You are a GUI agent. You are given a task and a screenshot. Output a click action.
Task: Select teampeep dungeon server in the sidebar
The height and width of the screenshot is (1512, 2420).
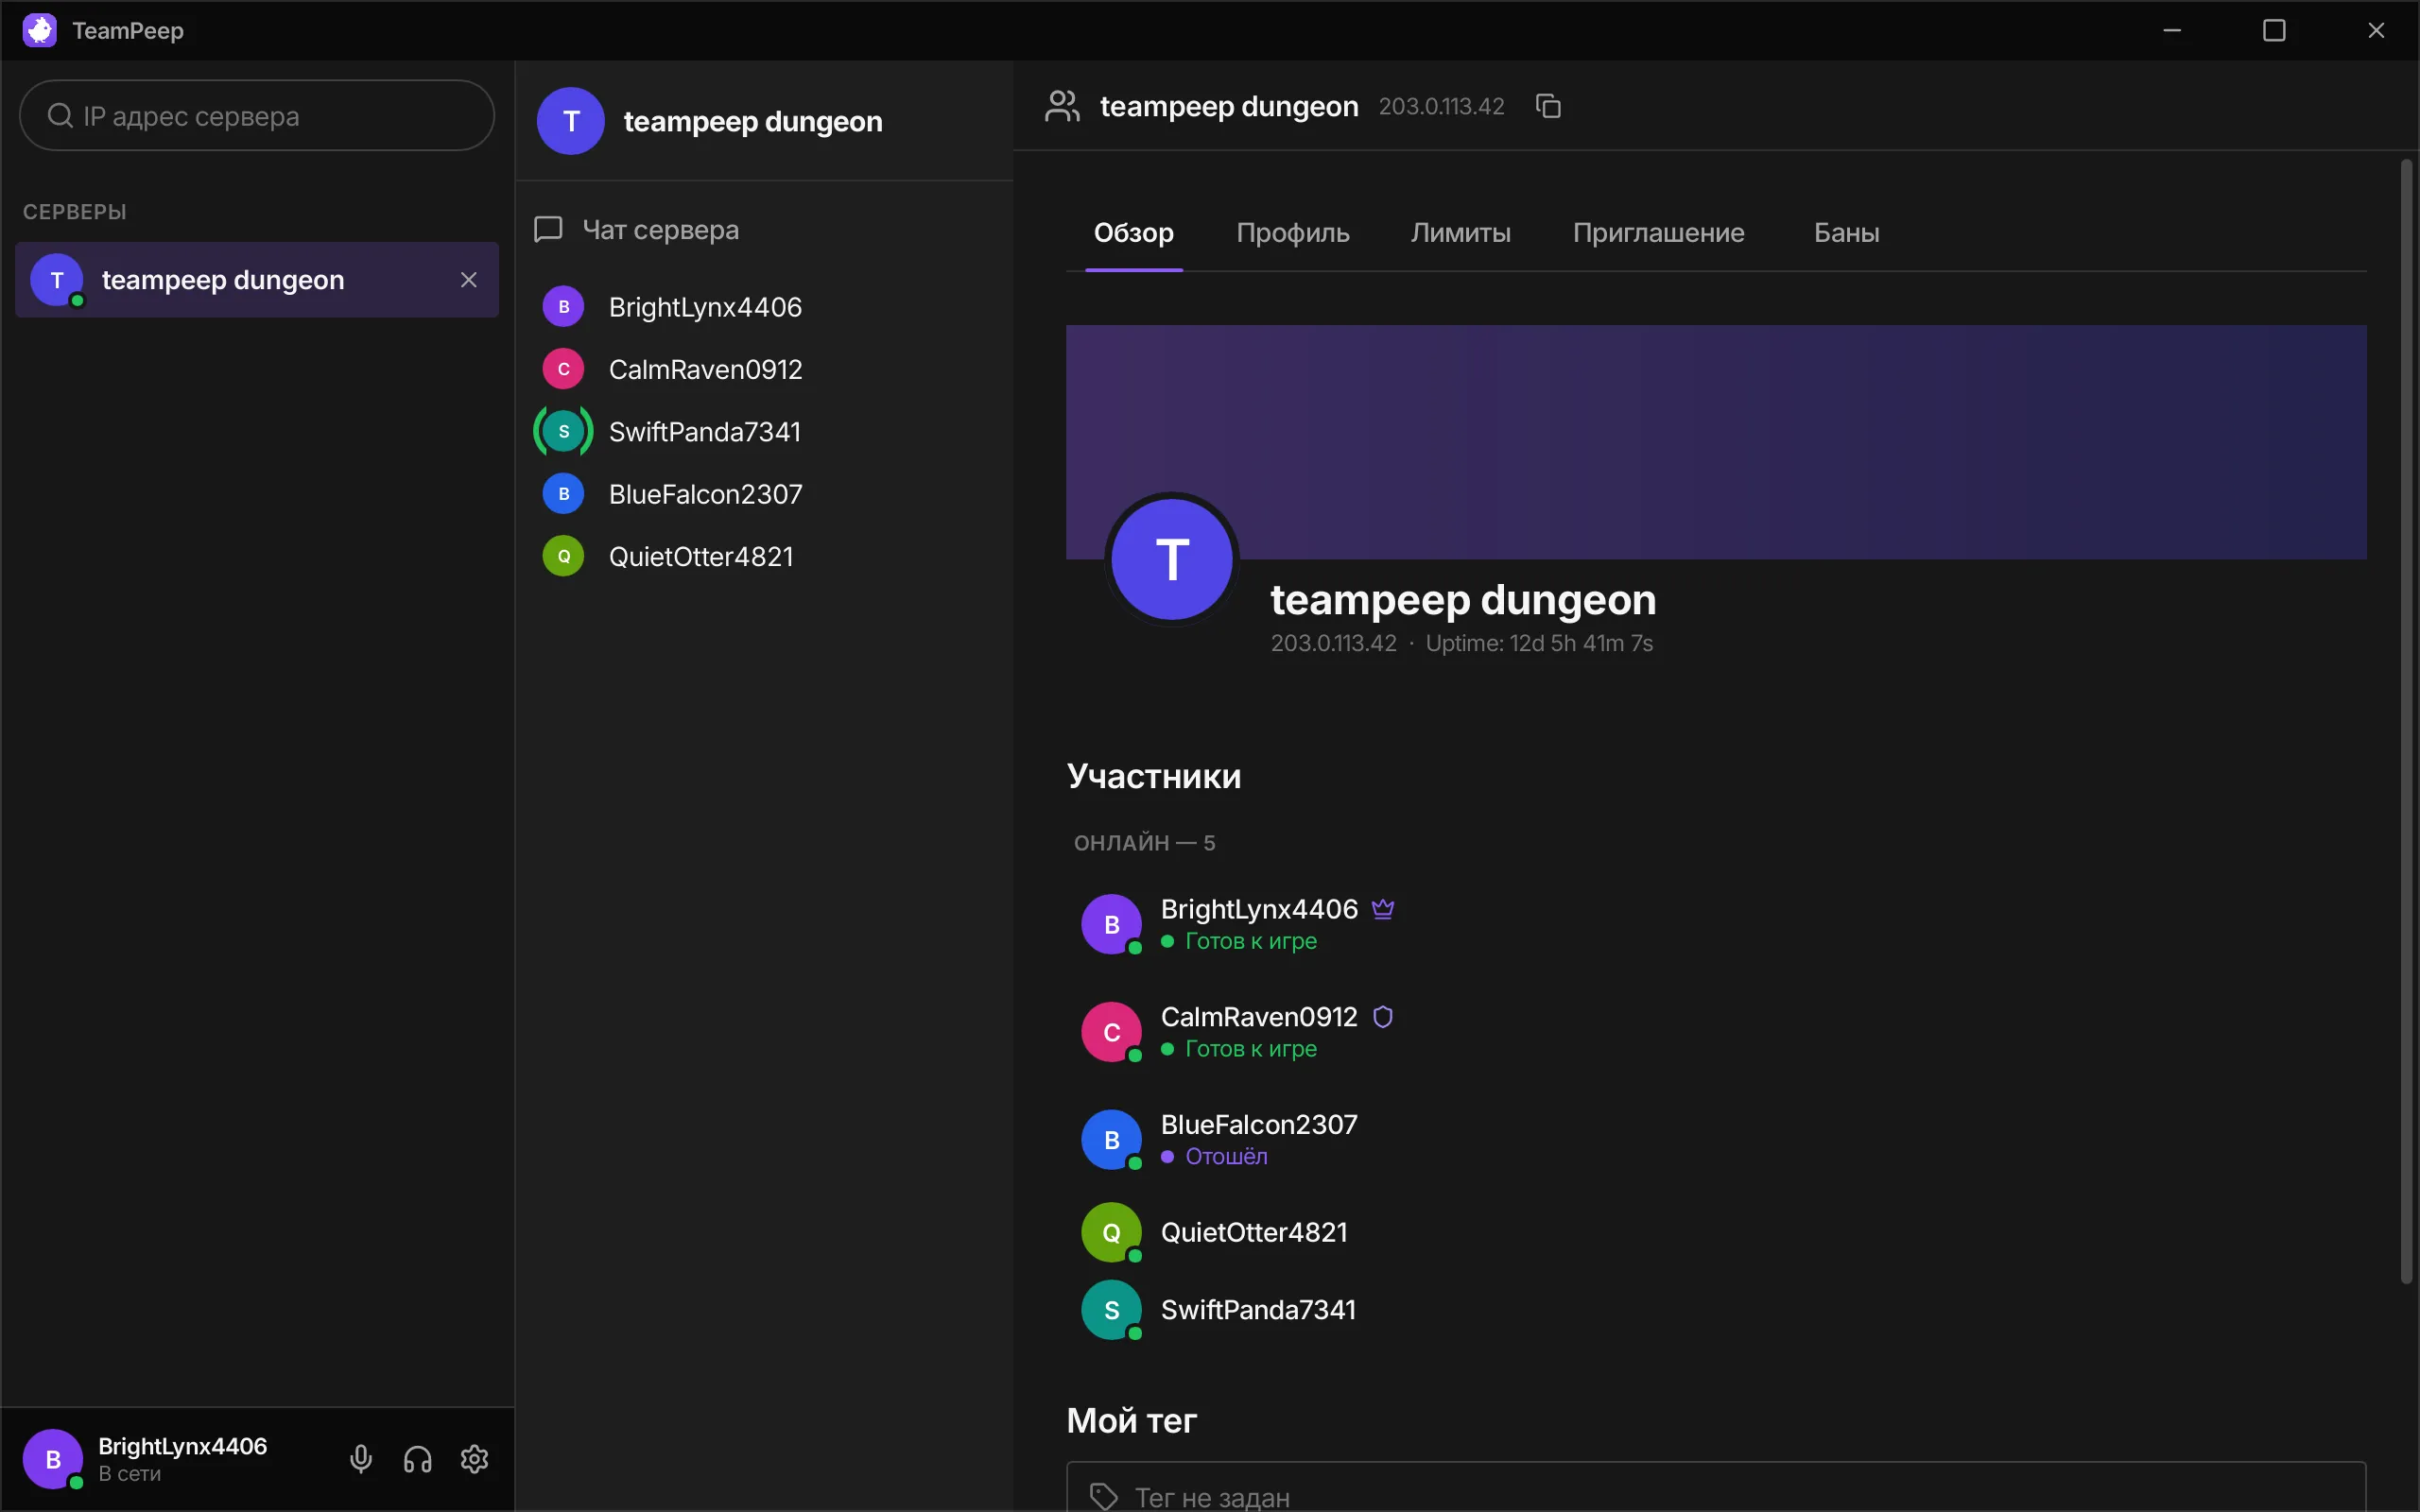(257, 280)
